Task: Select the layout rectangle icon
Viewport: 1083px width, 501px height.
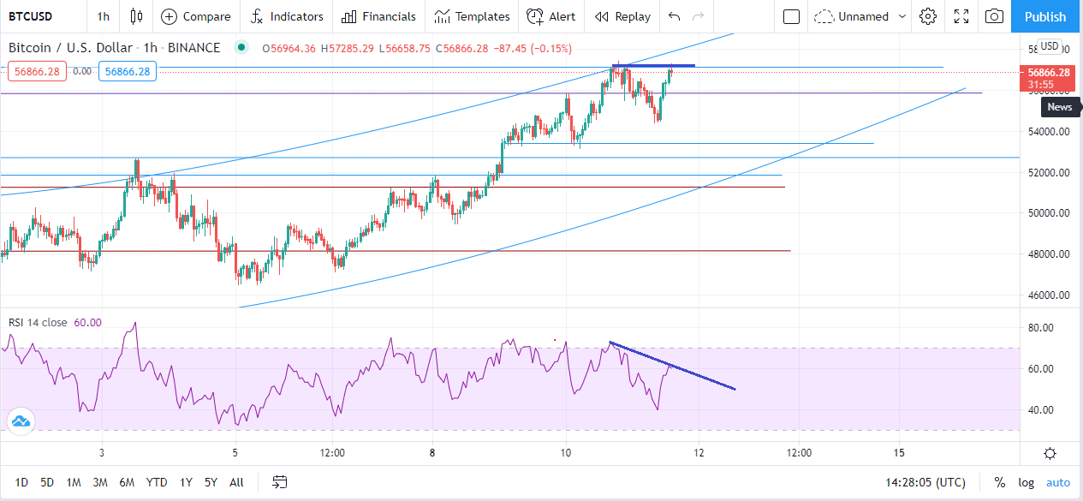Action: (792, 16)
